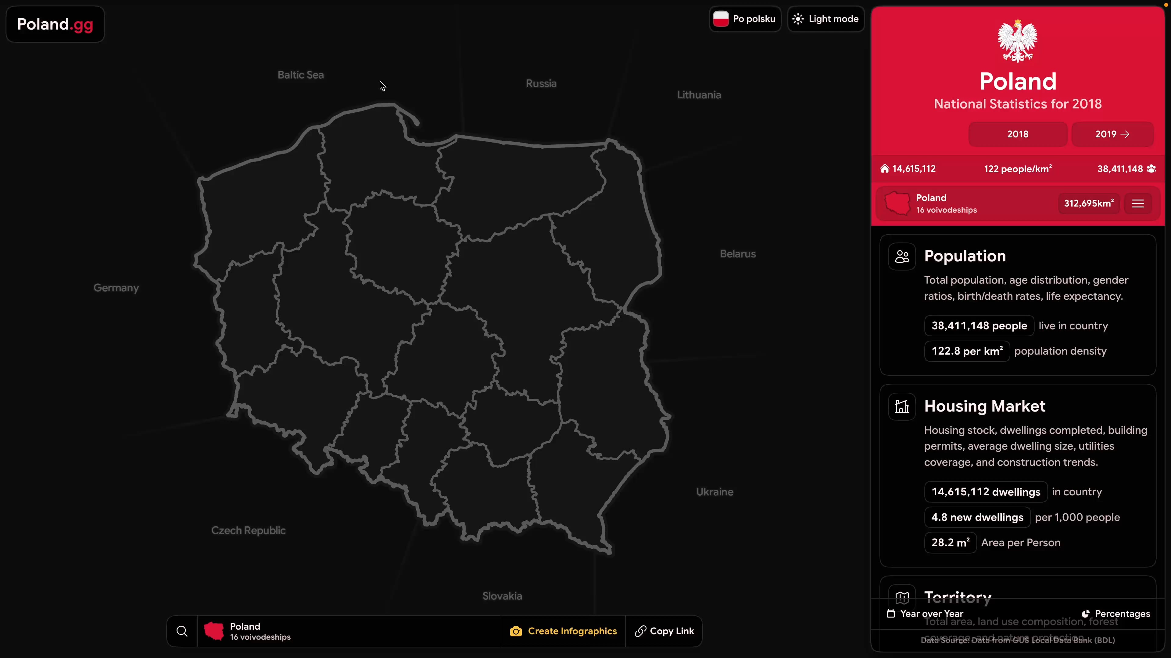This screenshot has height=658, width=1171.
Task: Open the Poland.gg home logo
Action: click(55, 24)
